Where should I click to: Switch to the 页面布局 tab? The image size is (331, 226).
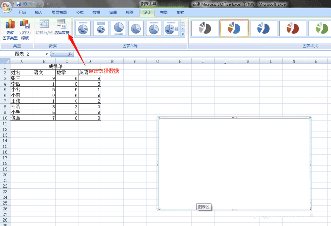(x=59, y=13)
